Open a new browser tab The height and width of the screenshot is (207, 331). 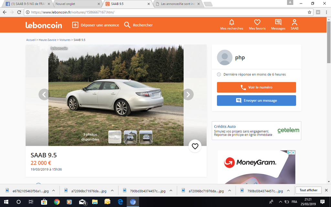tap(208, 4)
